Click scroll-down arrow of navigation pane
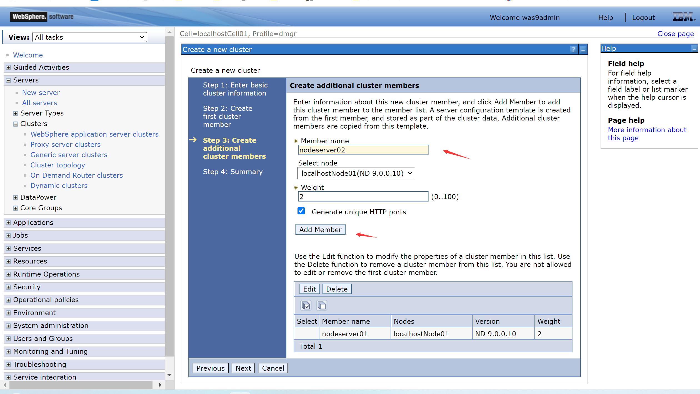The height and width of the screenshot is (394, 700). point(169,375)
